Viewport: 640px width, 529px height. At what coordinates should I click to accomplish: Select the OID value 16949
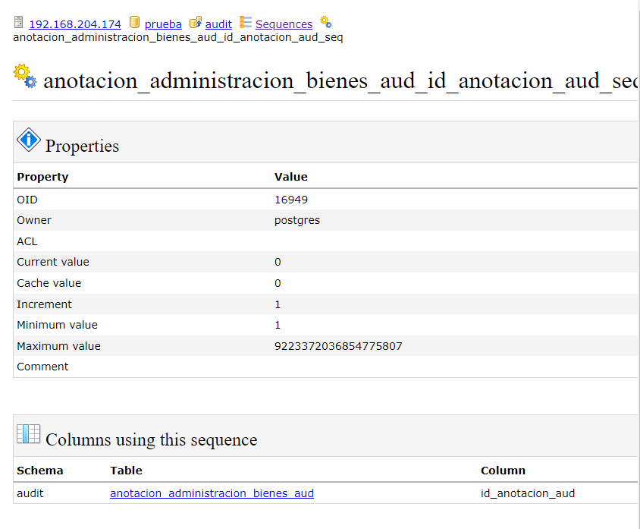click(x=290, y=200)
